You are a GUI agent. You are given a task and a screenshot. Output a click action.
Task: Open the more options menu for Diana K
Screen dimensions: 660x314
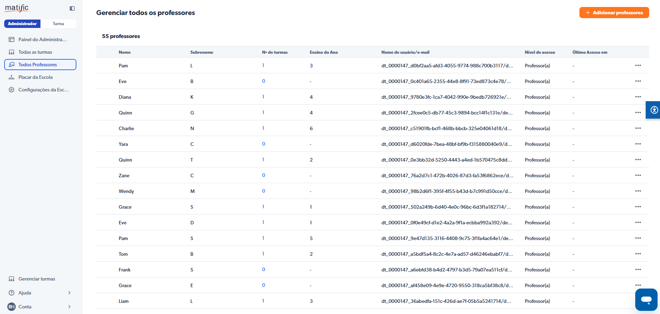[638, 97]
